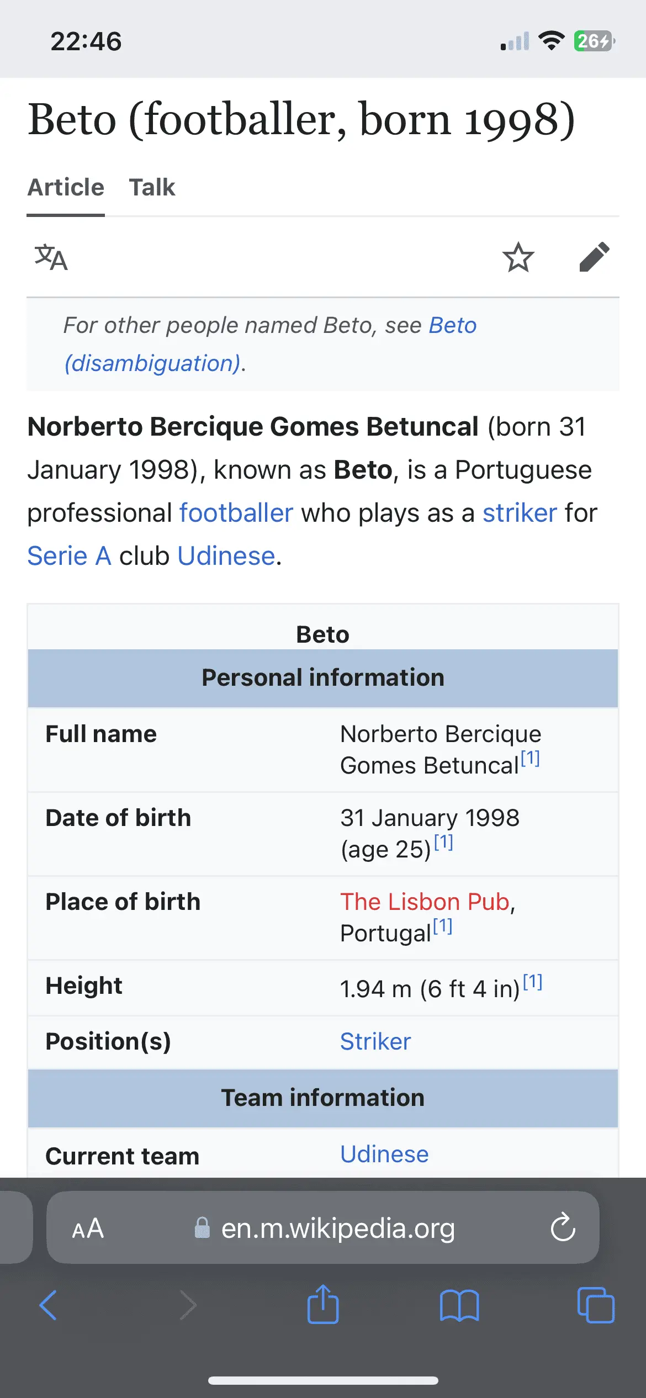Tap the Safari share icon
646x1398 pixels.
tap(323, 1304)
